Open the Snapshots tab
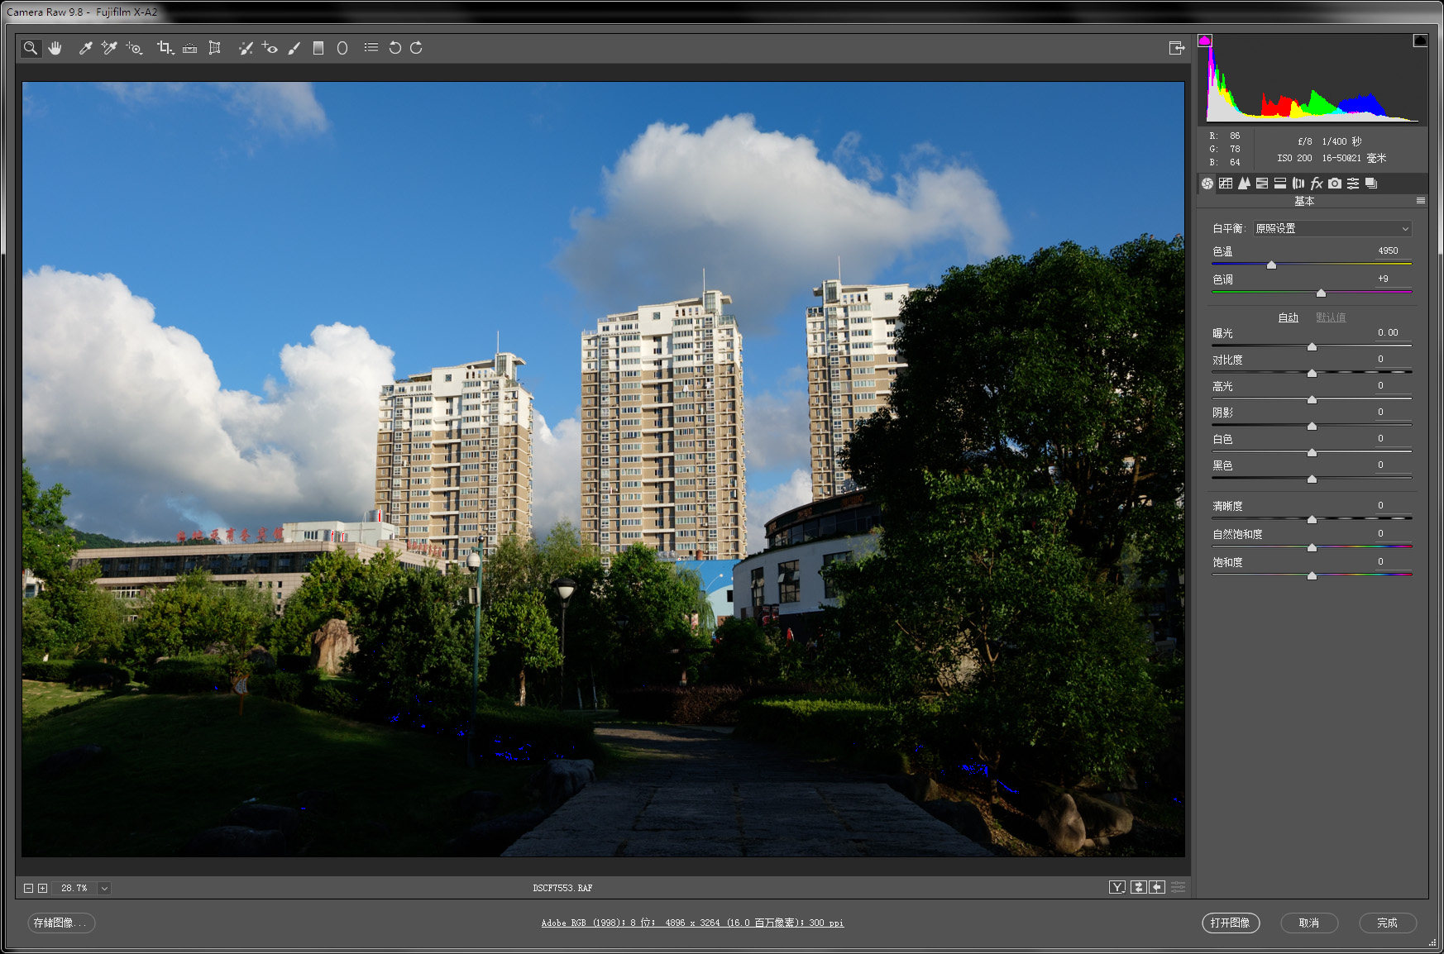The image size is (1444, 954). pyautogui.click(x=1371, y=184)
